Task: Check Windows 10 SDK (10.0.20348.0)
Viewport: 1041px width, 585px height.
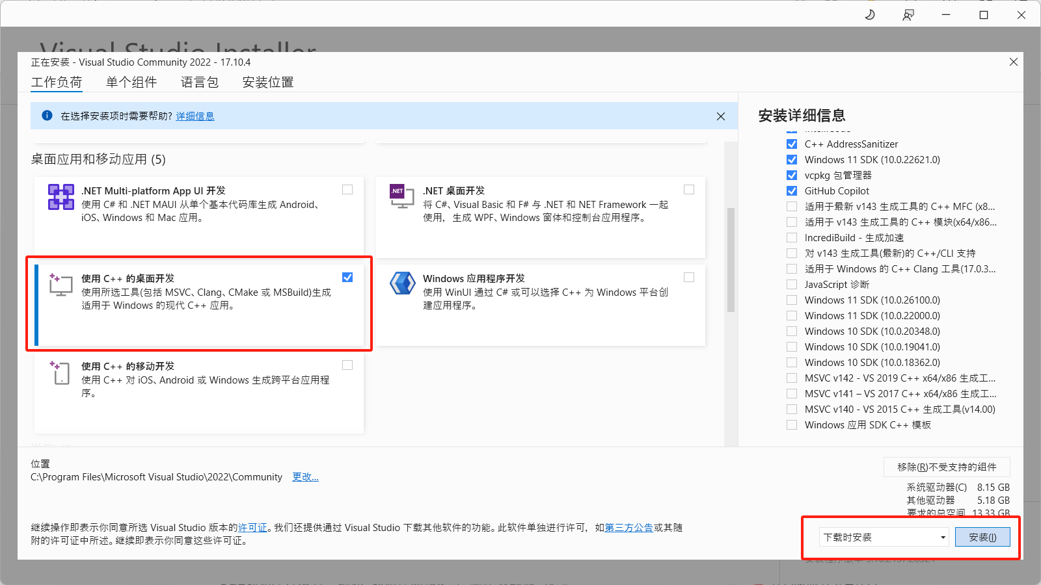Action: click(x=792, y=331)
